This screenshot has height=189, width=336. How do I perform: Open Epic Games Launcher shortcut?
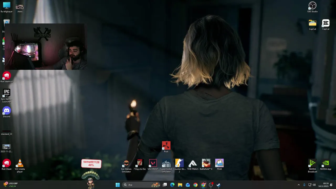click(7, 96)
